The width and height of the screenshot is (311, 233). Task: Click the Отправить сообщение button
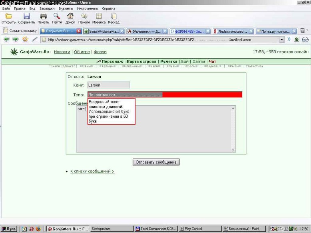pos(156,162)
